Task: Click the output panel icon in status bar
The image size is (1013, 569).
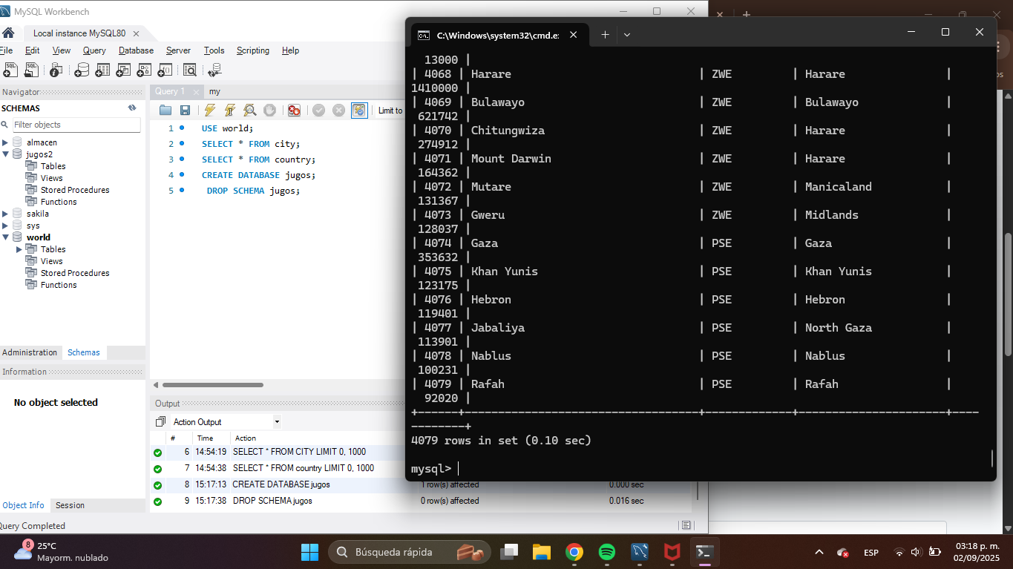Action: [686, 525]
